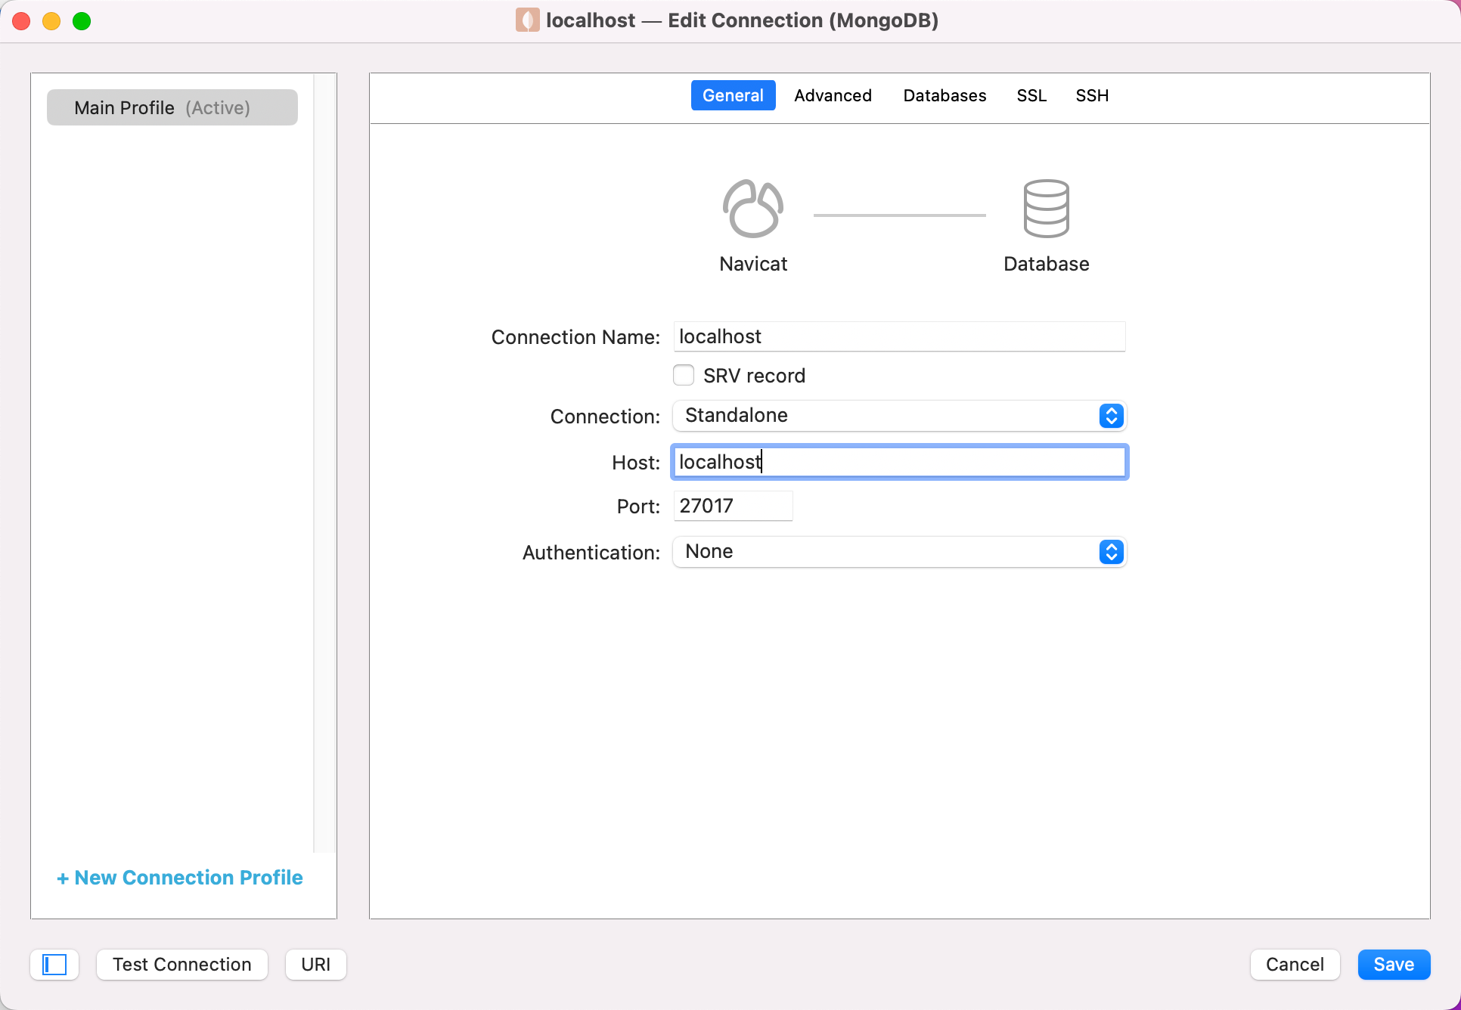
Task: Open the SSL tab
Action: (x=1031, y=95)
